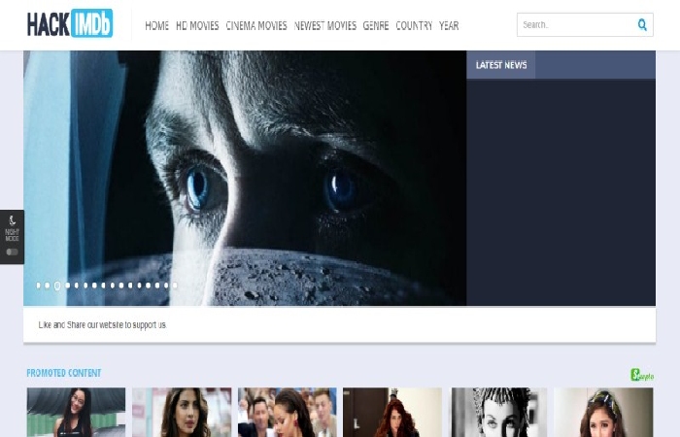Viewport: 680px width, 437px height.
Task: Open the green sponsor logo beside Promoted Content
Action: click(642, 375)
